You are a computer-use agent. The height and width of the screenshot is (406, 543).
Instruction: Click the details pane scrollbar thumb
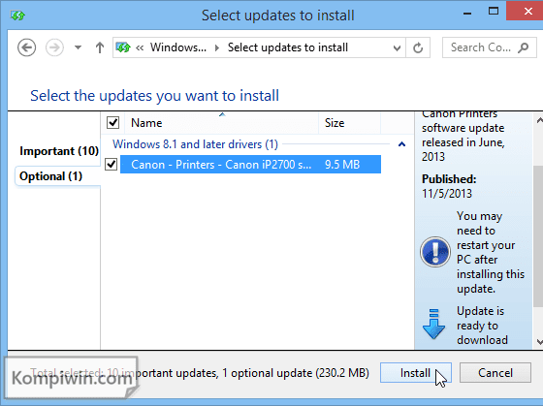coord(538,236)
